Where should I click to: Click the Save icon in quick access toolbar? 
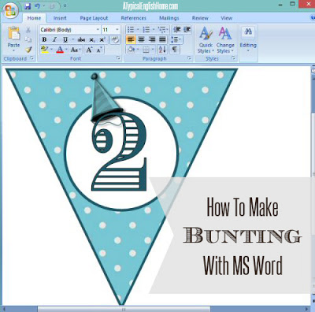tap(28, 6)
